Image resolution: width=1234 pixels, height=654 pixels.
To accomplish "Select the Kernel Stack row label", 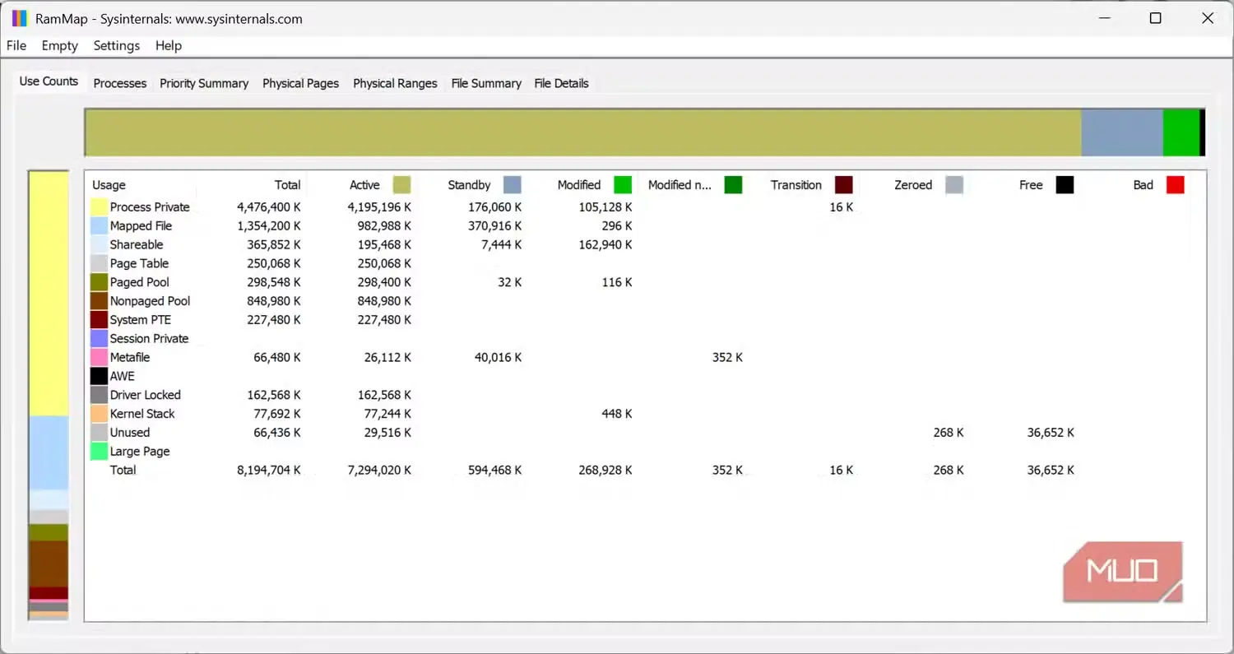I will 142,414.
